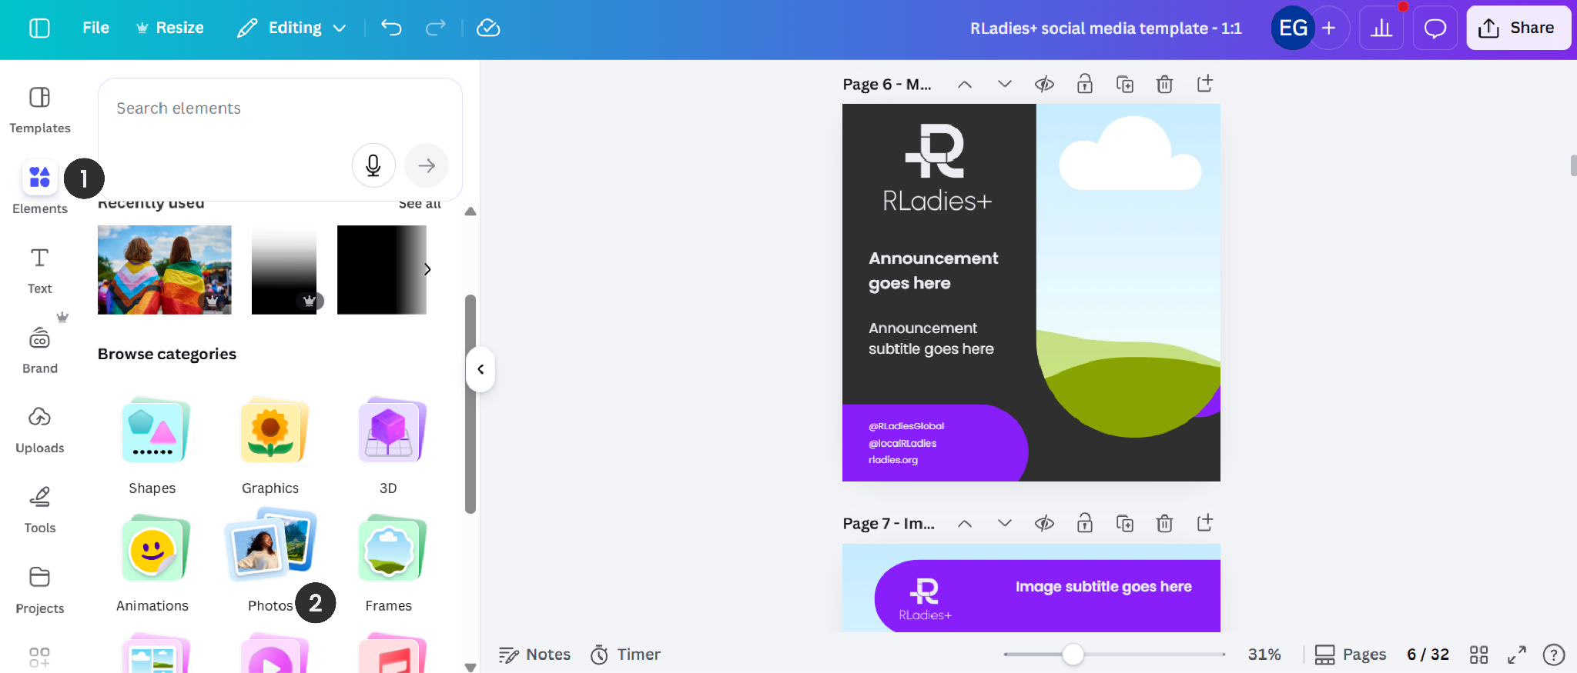Open the Notes panel
This screenshot has height=673, width=1577.
(534, 655)
